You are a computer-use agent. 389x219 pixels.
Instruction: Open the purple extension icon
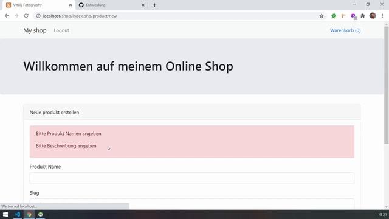[353, 16]
